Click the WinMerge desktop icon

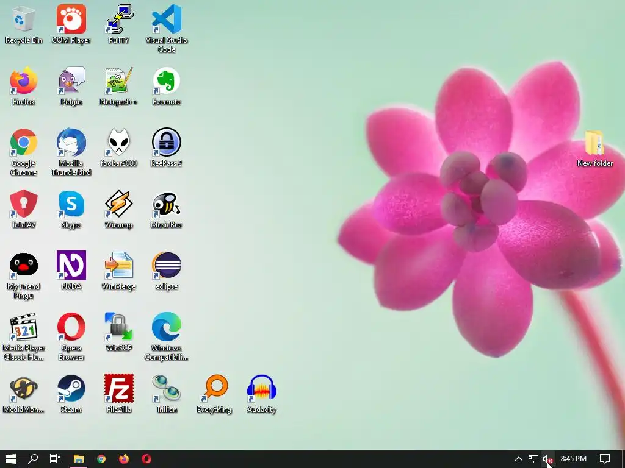point(119,271)
